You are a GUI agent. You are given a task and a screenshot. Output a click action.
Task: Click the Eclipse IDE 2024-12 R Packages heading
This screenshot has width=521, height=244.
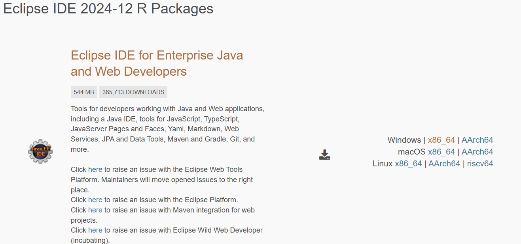108,9
